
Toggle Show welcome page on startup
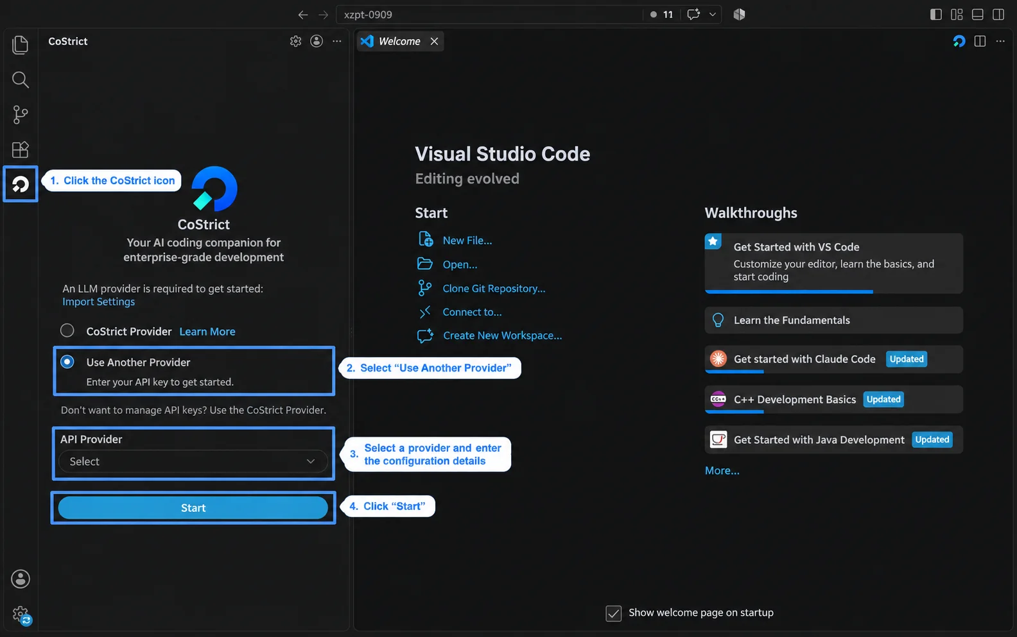(x=614, y=613)
